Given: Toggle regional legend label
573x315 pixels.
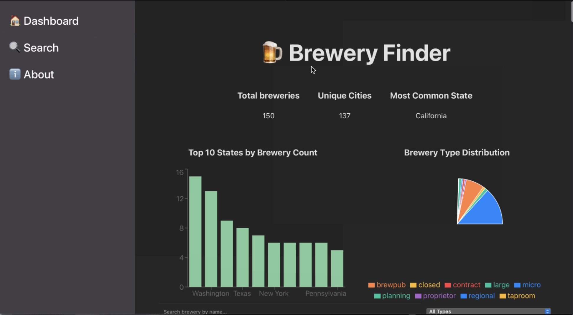Looking at the screenshot, I should tap(482, 296).
